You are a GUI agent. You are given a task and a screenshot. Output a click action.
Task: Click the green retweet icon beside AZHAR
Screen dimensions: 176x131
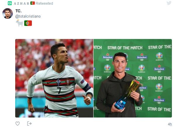[x=10, y=3]
